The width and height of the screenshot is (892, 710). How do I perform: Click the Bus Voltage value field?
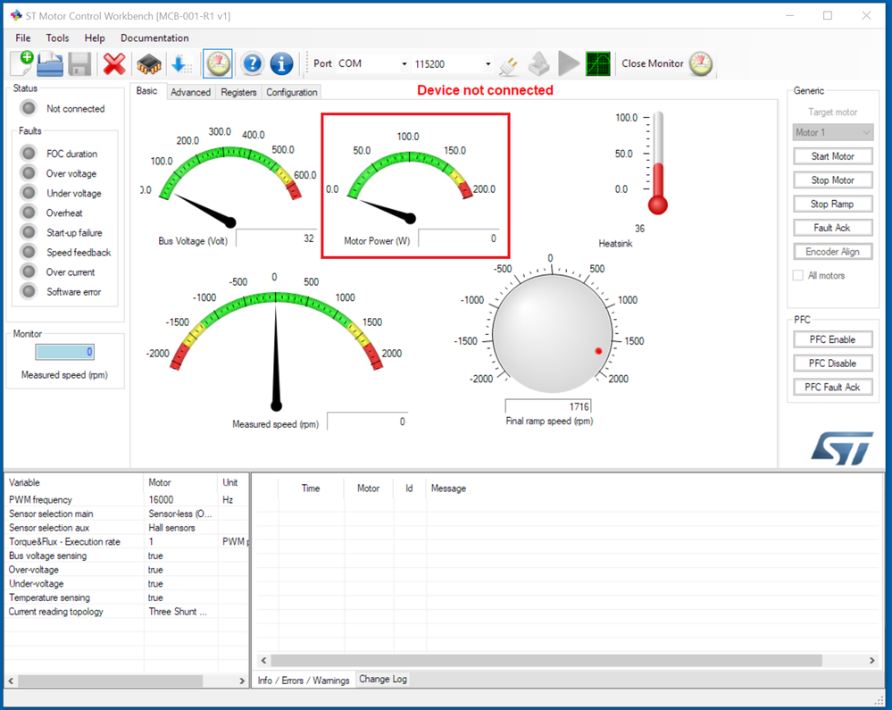[277, 238]
